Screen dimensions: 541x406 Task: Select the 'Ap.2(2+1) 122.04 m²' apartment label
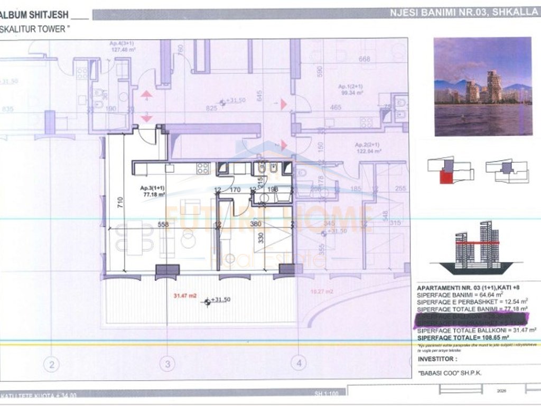[x=368, y=148]
